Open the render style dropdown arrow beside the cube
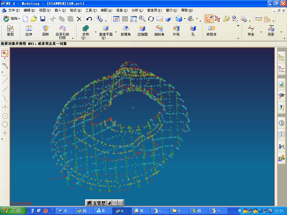Image resolution: width=287 pixels, height=215 pixels. 185,19
